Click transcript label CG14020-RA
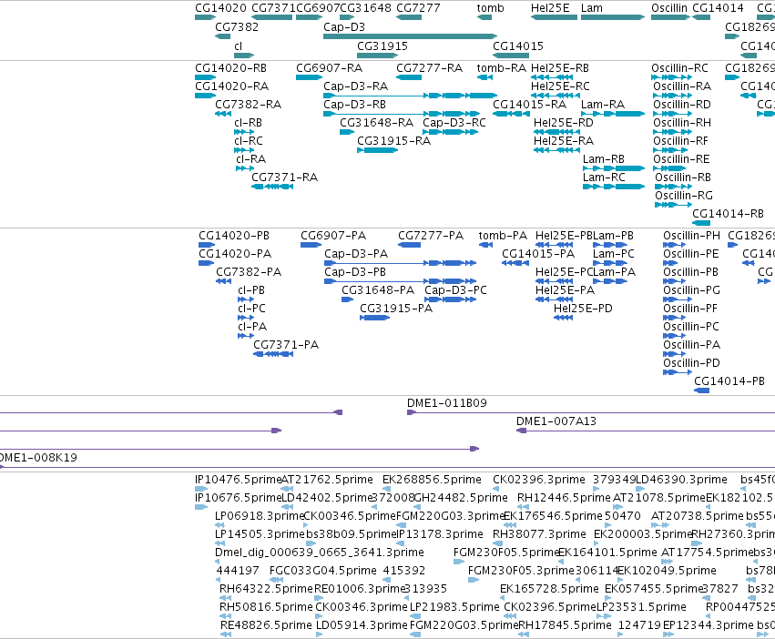This screenshot has height=639, width=775. pyautogui.click(x=232, y=86)
